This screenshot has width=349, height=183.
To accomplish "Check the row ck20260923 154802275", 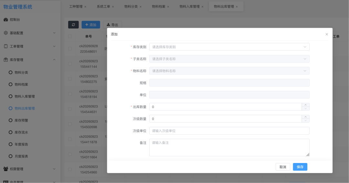I will [70, 79].
